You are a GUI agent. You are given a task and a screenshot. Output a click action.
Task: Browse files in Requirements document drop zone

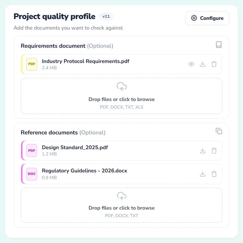point(122,96)
